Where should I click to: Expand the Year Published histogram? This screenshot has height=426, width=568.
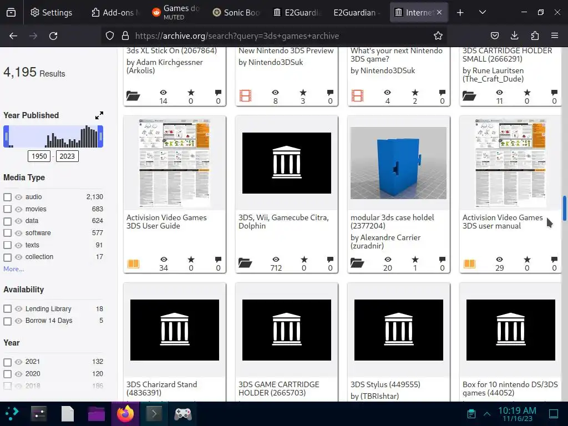coord(99,115)
